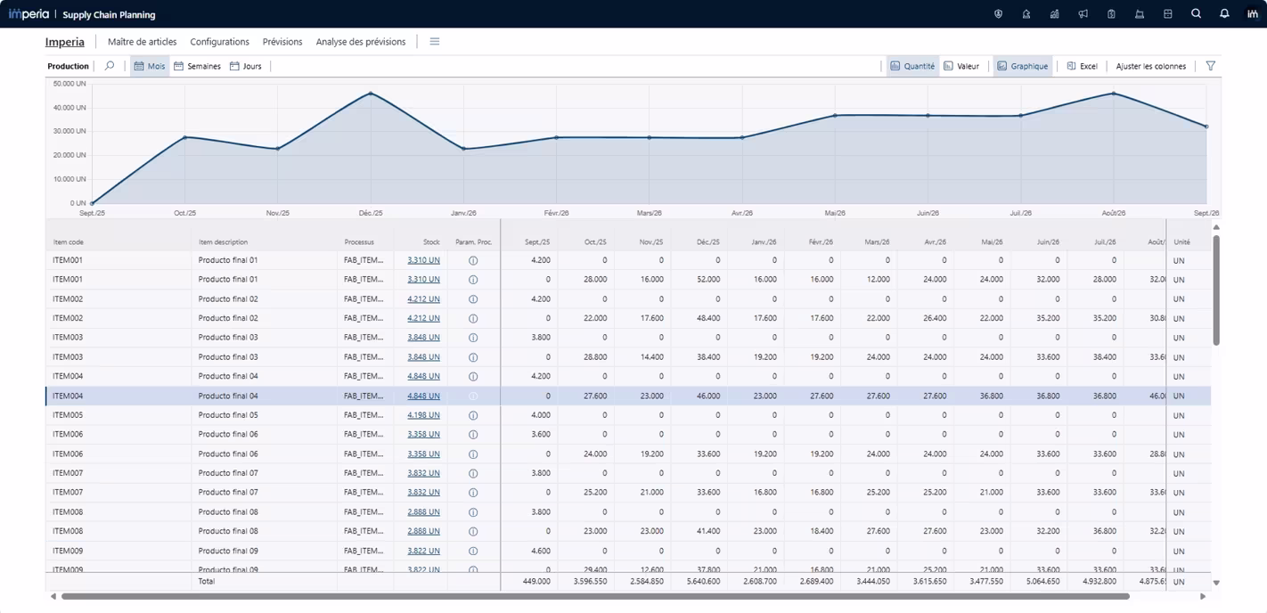Click the notifications bell icon
1267x613 pixels.
[x=1224, y=14]
